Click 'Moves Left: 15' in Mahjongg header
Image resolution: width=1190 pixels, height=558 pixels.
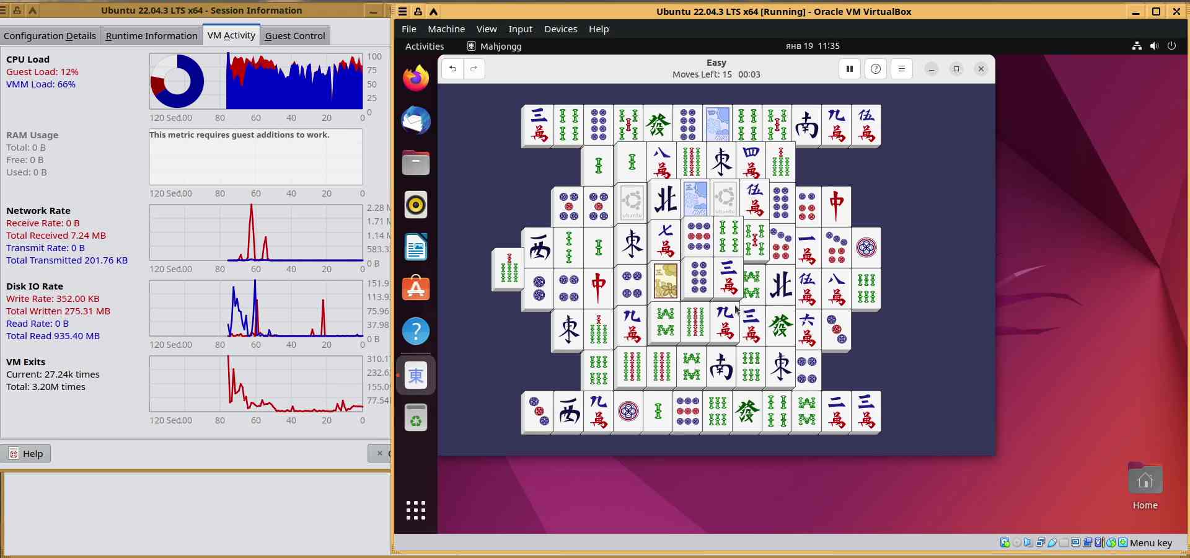tap(702, 74)
